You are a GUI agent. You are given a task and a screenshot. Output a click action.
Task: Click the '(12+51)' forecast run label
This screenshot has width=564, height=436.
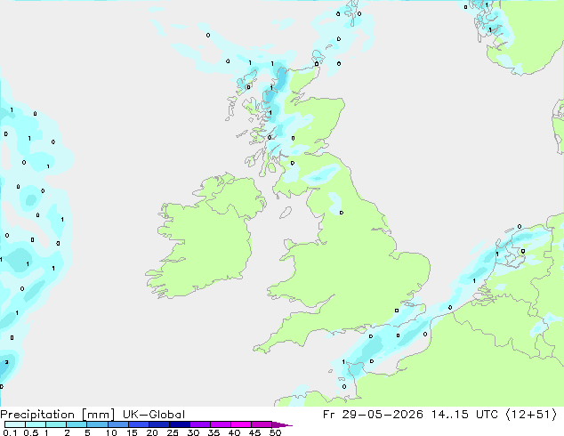click(x=531, y=415)
